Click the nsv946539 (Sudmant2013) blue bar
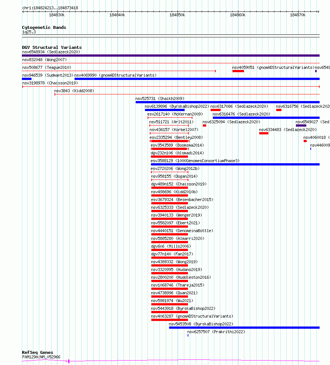330x365 pixels. point(27,79)
